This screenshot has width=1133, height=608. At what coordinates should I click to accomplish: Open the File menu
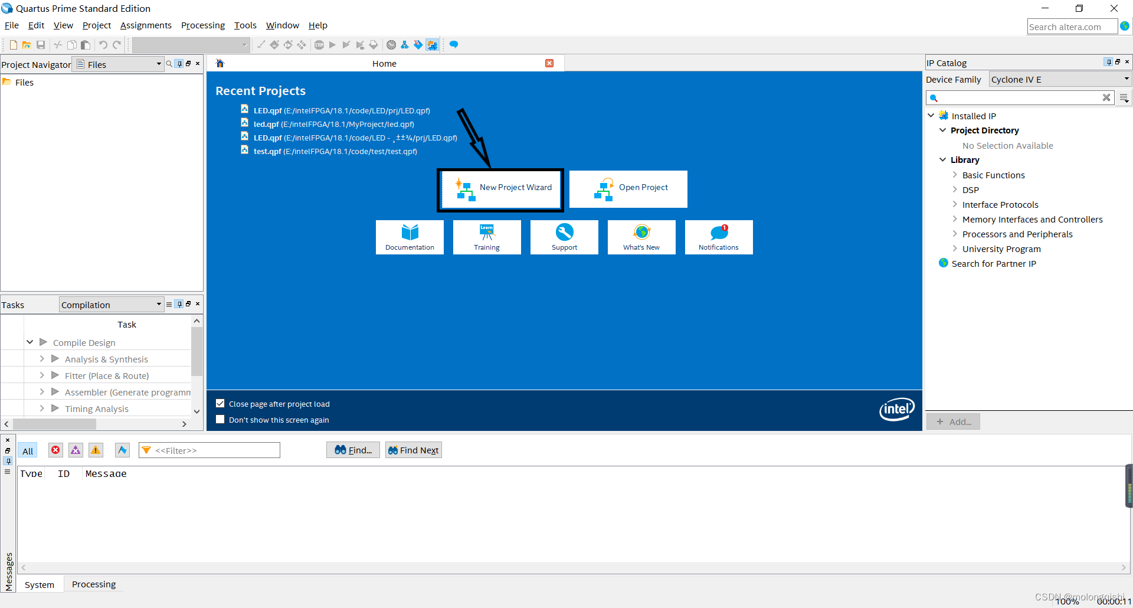click(x=12, y=25)
